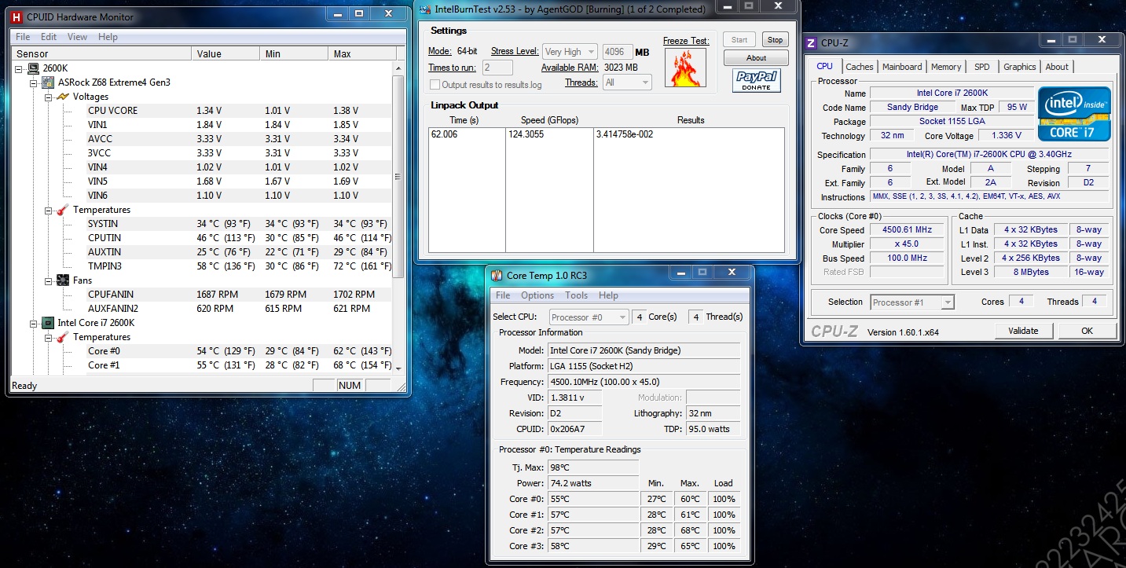Open Core Temp Options menu
This screenshot has height=568, width=1126.
pyautogui.click(x=537, y=295)
